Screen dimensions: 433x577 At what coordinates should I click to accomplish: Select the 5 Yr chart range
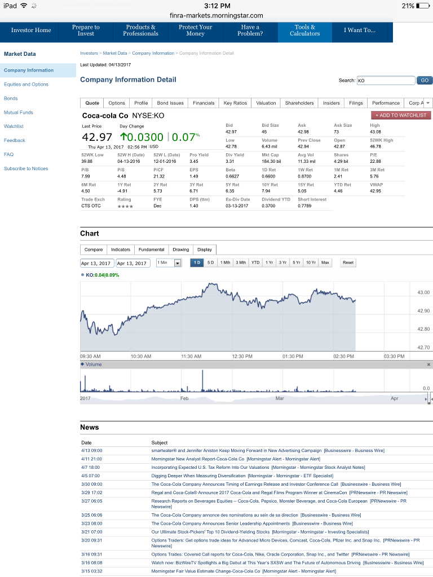coord(297,263)
